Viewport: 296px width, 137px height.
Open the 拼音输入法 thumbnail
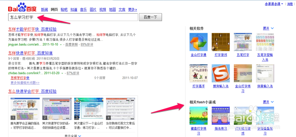(x=265, y=73)
